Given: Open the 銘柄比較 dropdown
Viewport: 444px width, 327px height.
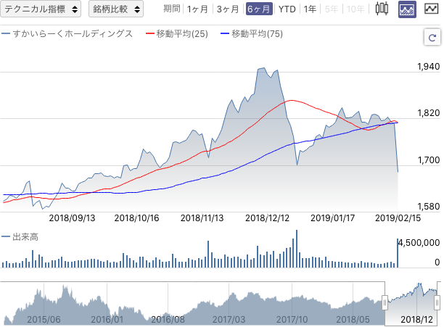Looking at the screenshot, I should pyautogui.click(x=116, y=9).
